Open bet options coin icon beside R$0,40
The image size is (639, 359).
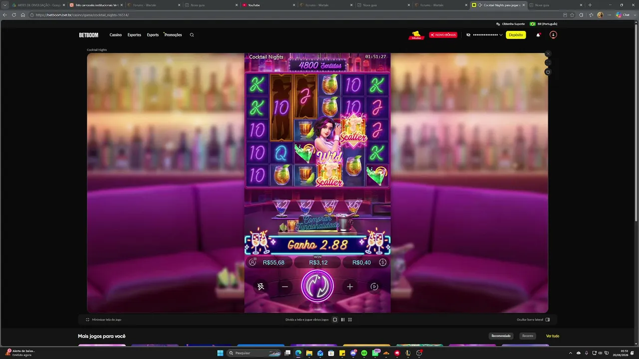pyautogui.click(x=383, y=262)
